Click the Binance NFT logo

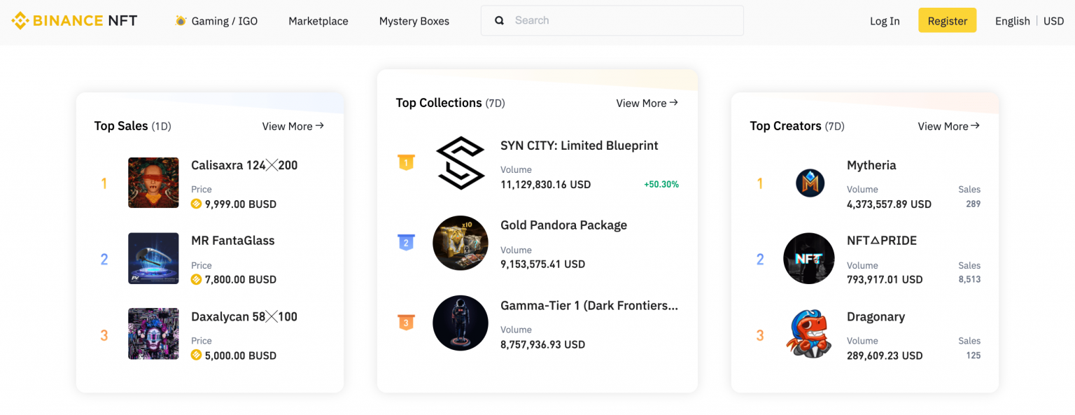(73, 20)
